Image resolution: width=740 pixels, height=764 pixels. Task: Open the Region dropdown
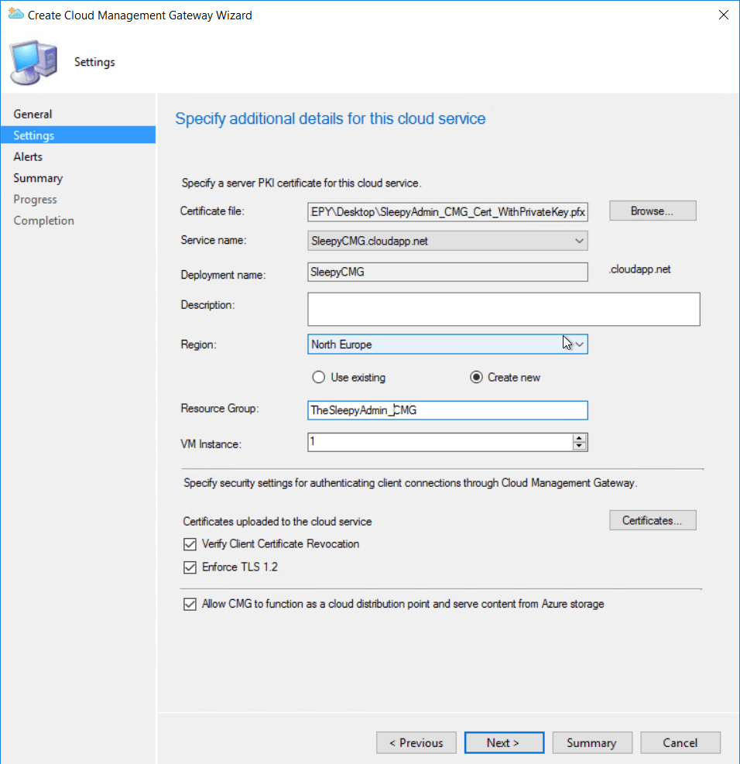tap(579, 344)
